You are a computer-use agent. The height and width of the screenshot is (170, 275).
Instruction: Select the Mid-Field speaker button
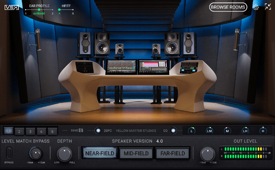click(x=136, y=153)
